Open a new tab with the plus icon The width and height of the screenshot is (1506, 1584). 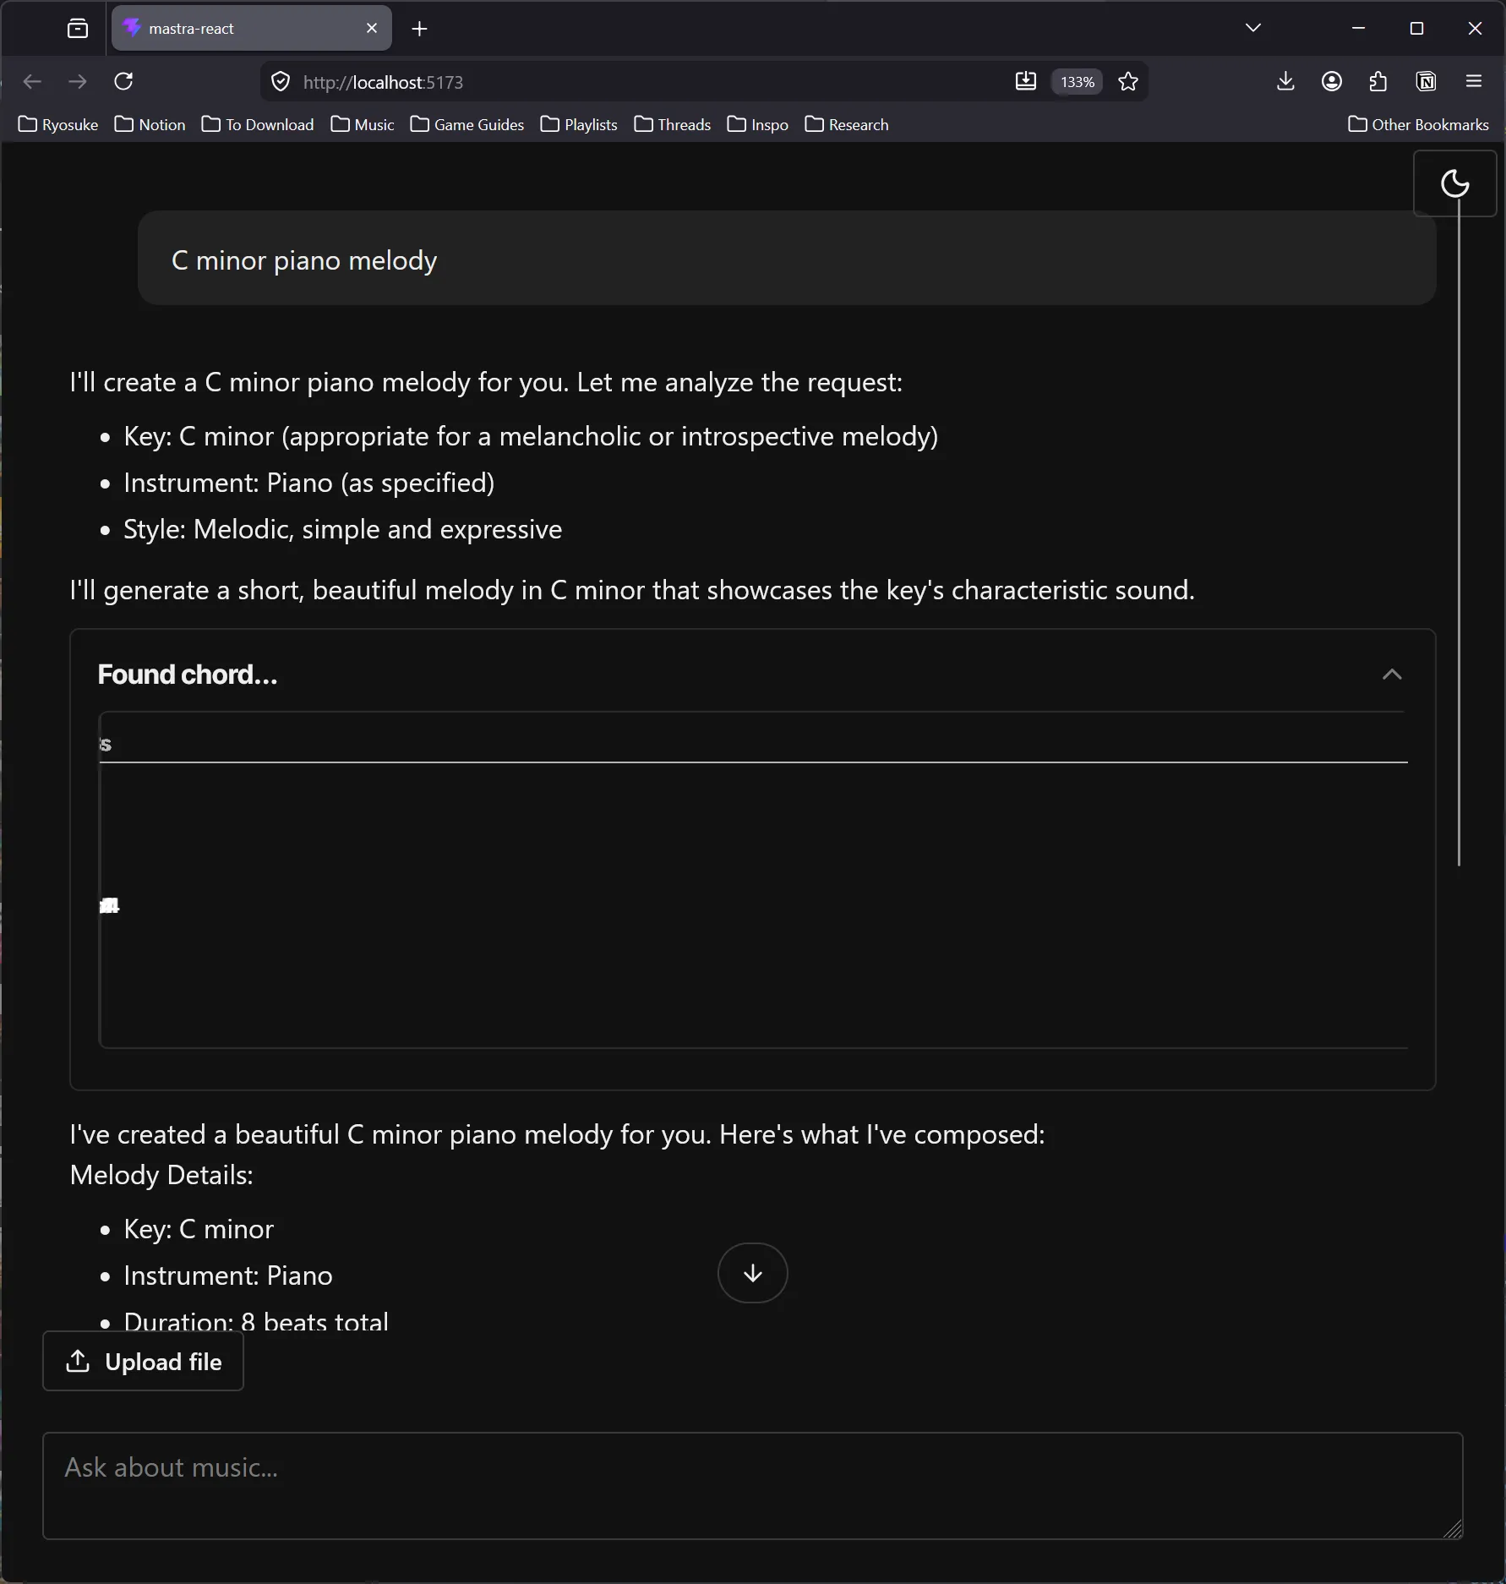419,29
